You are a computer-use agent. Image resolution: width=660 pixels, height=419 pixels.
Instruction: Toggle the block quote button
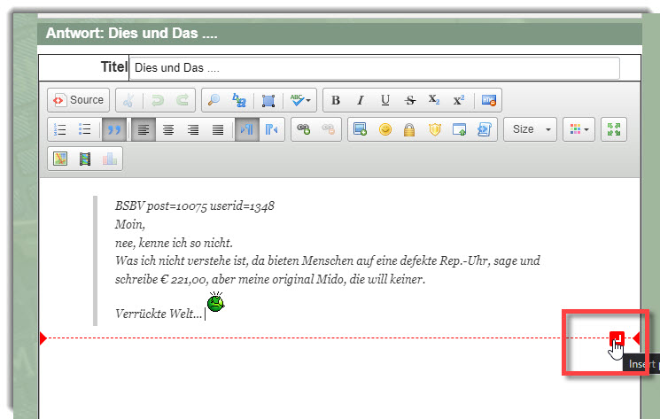click(x=113, y=129)
